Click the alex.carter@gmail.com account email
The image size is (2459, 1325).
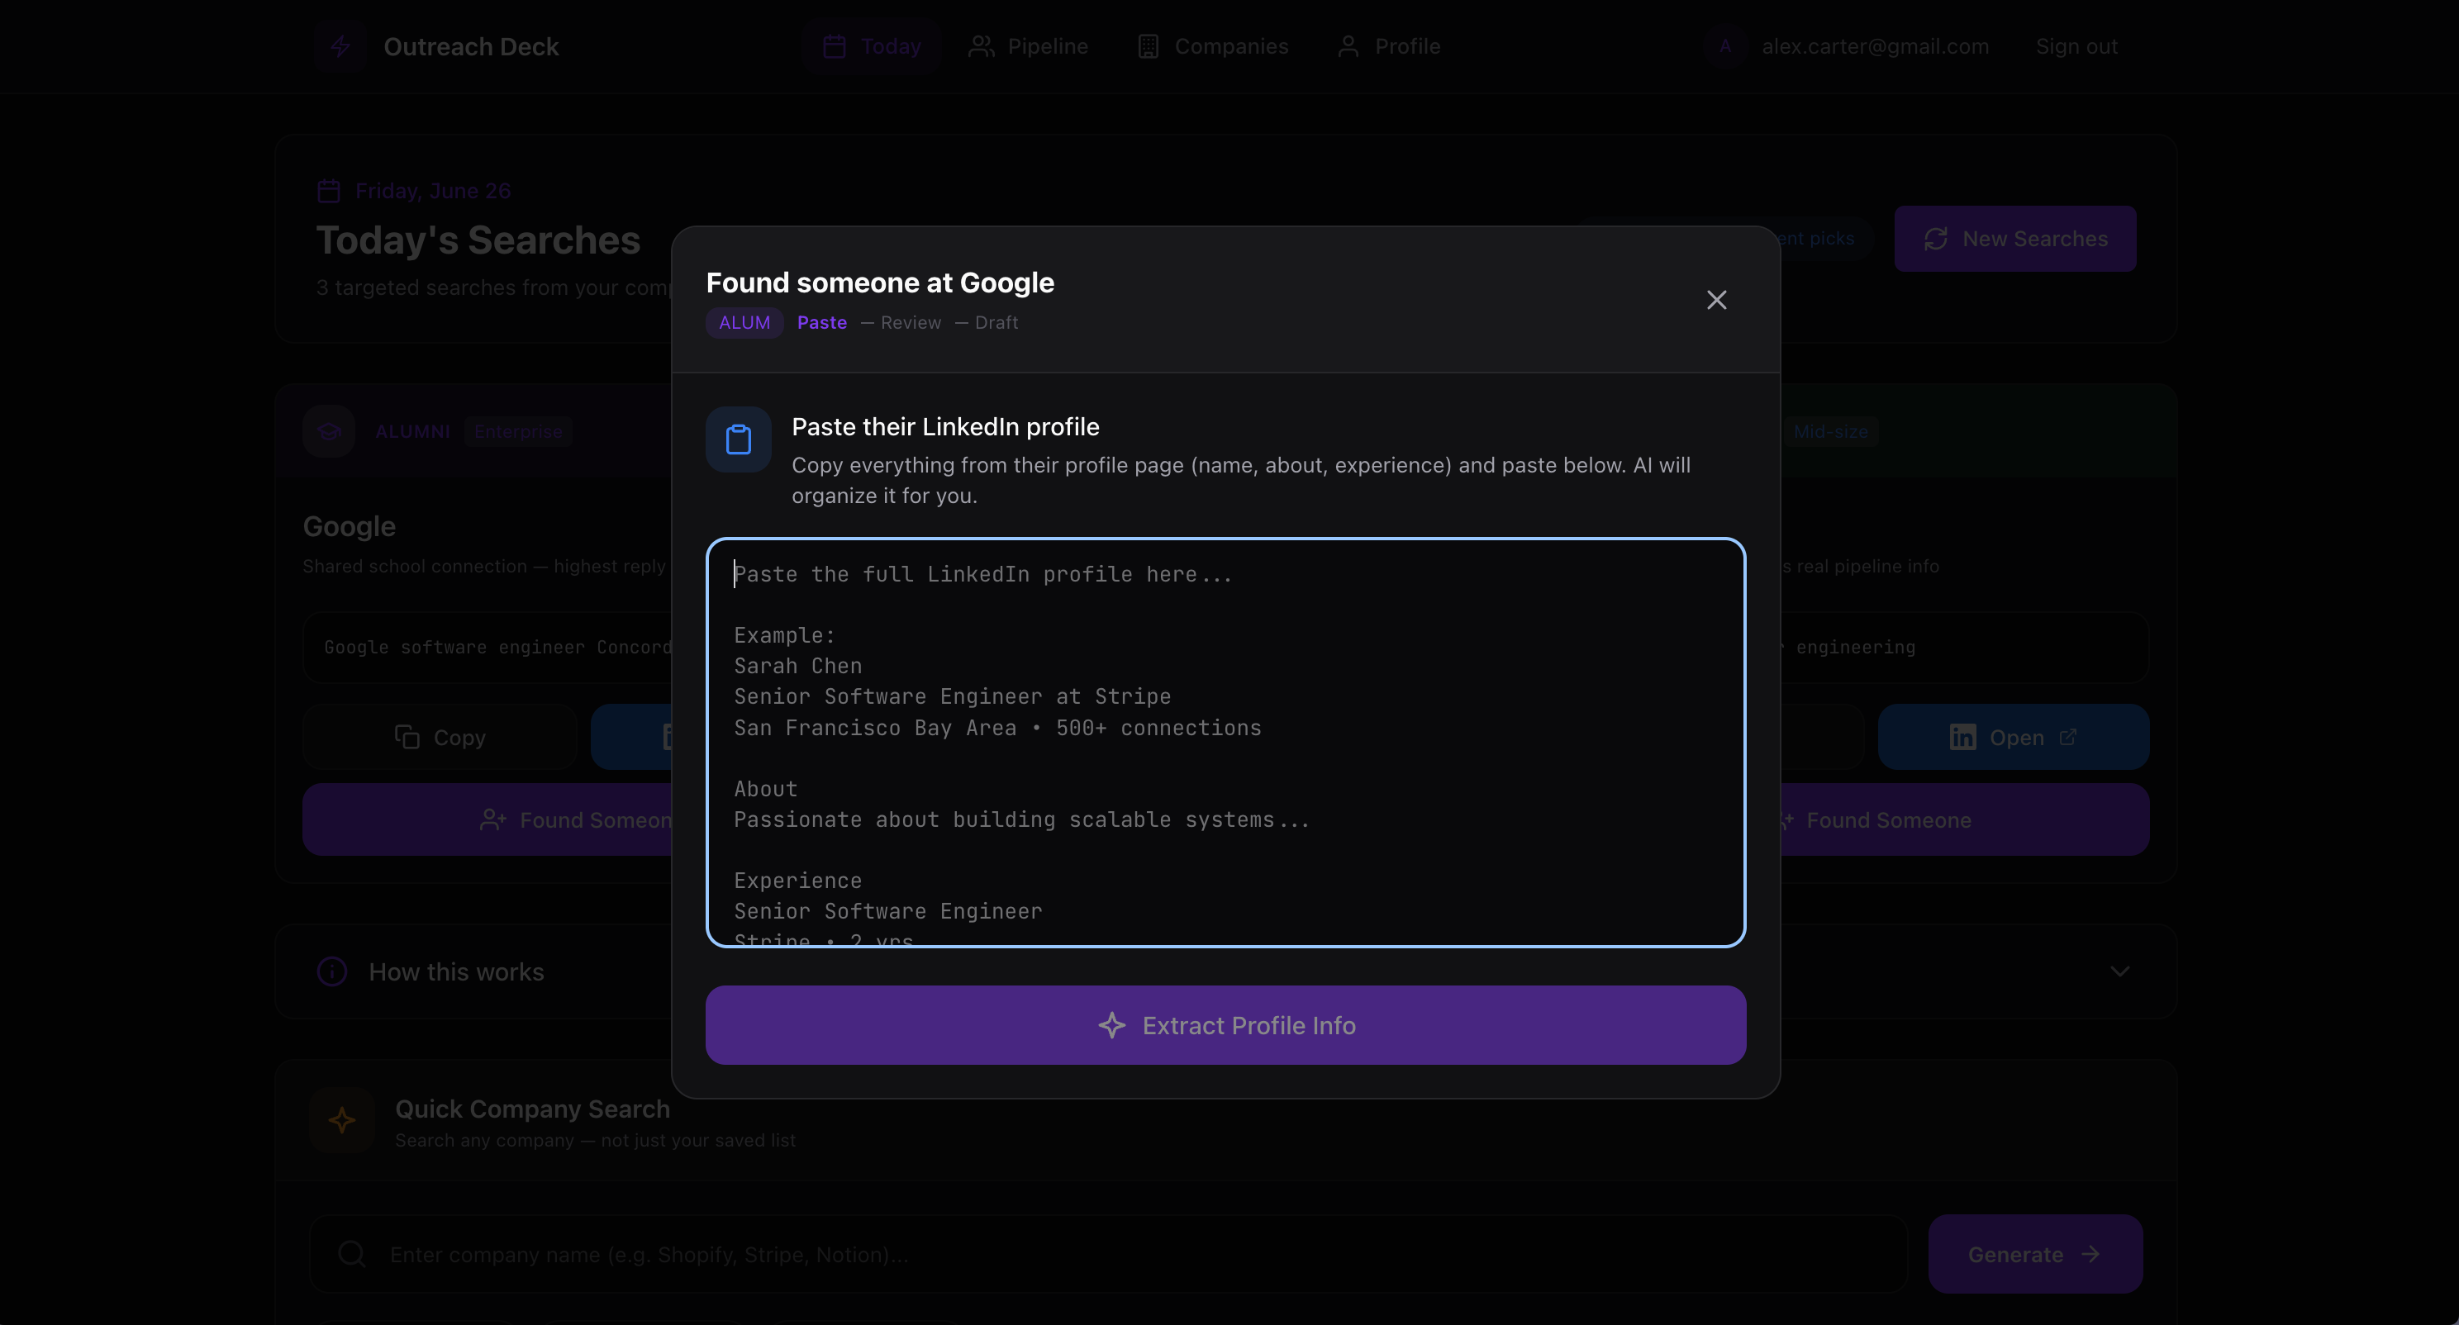[1875, 45]
